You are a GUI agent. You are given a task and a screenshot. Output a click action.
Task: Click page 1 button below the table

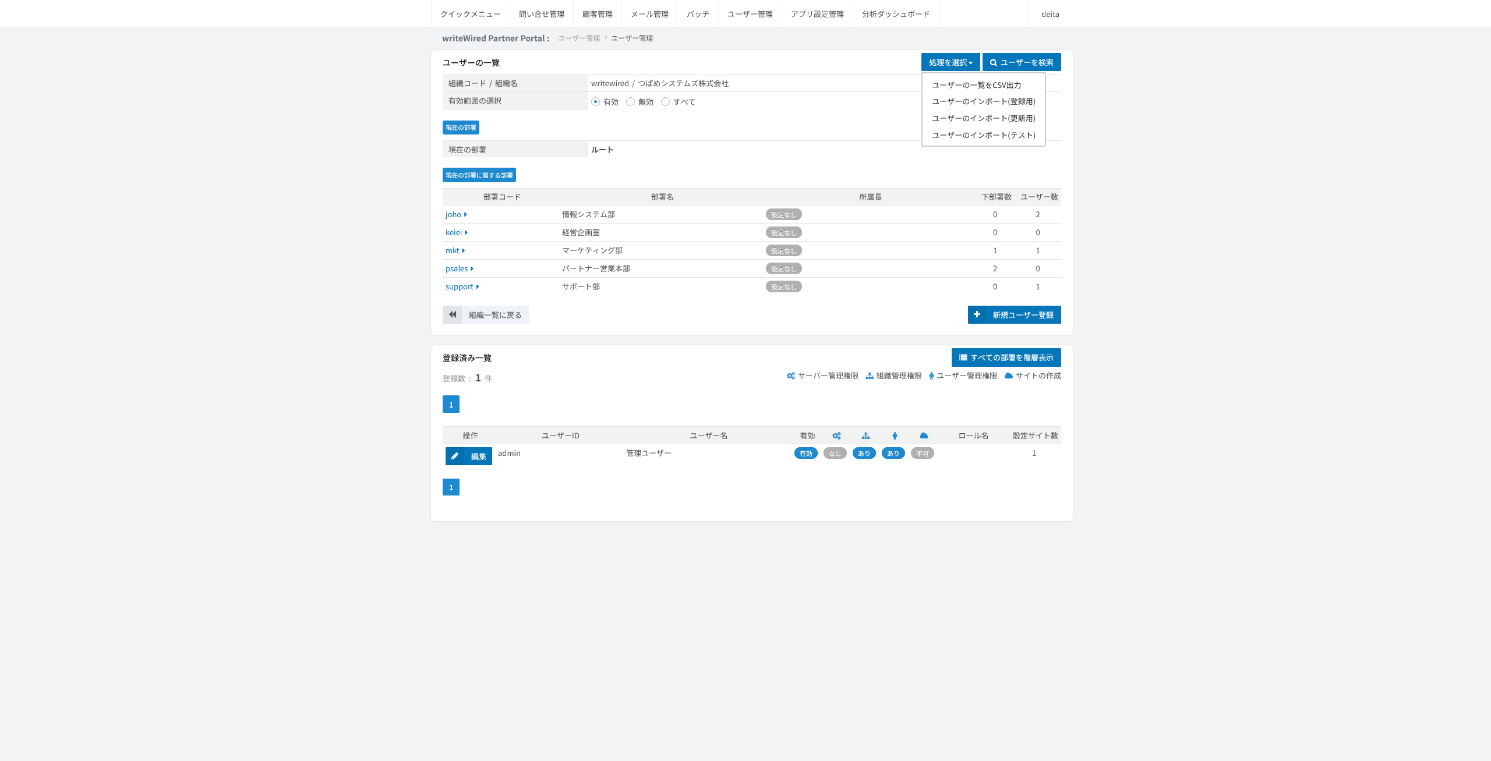[x=451, y=487]
